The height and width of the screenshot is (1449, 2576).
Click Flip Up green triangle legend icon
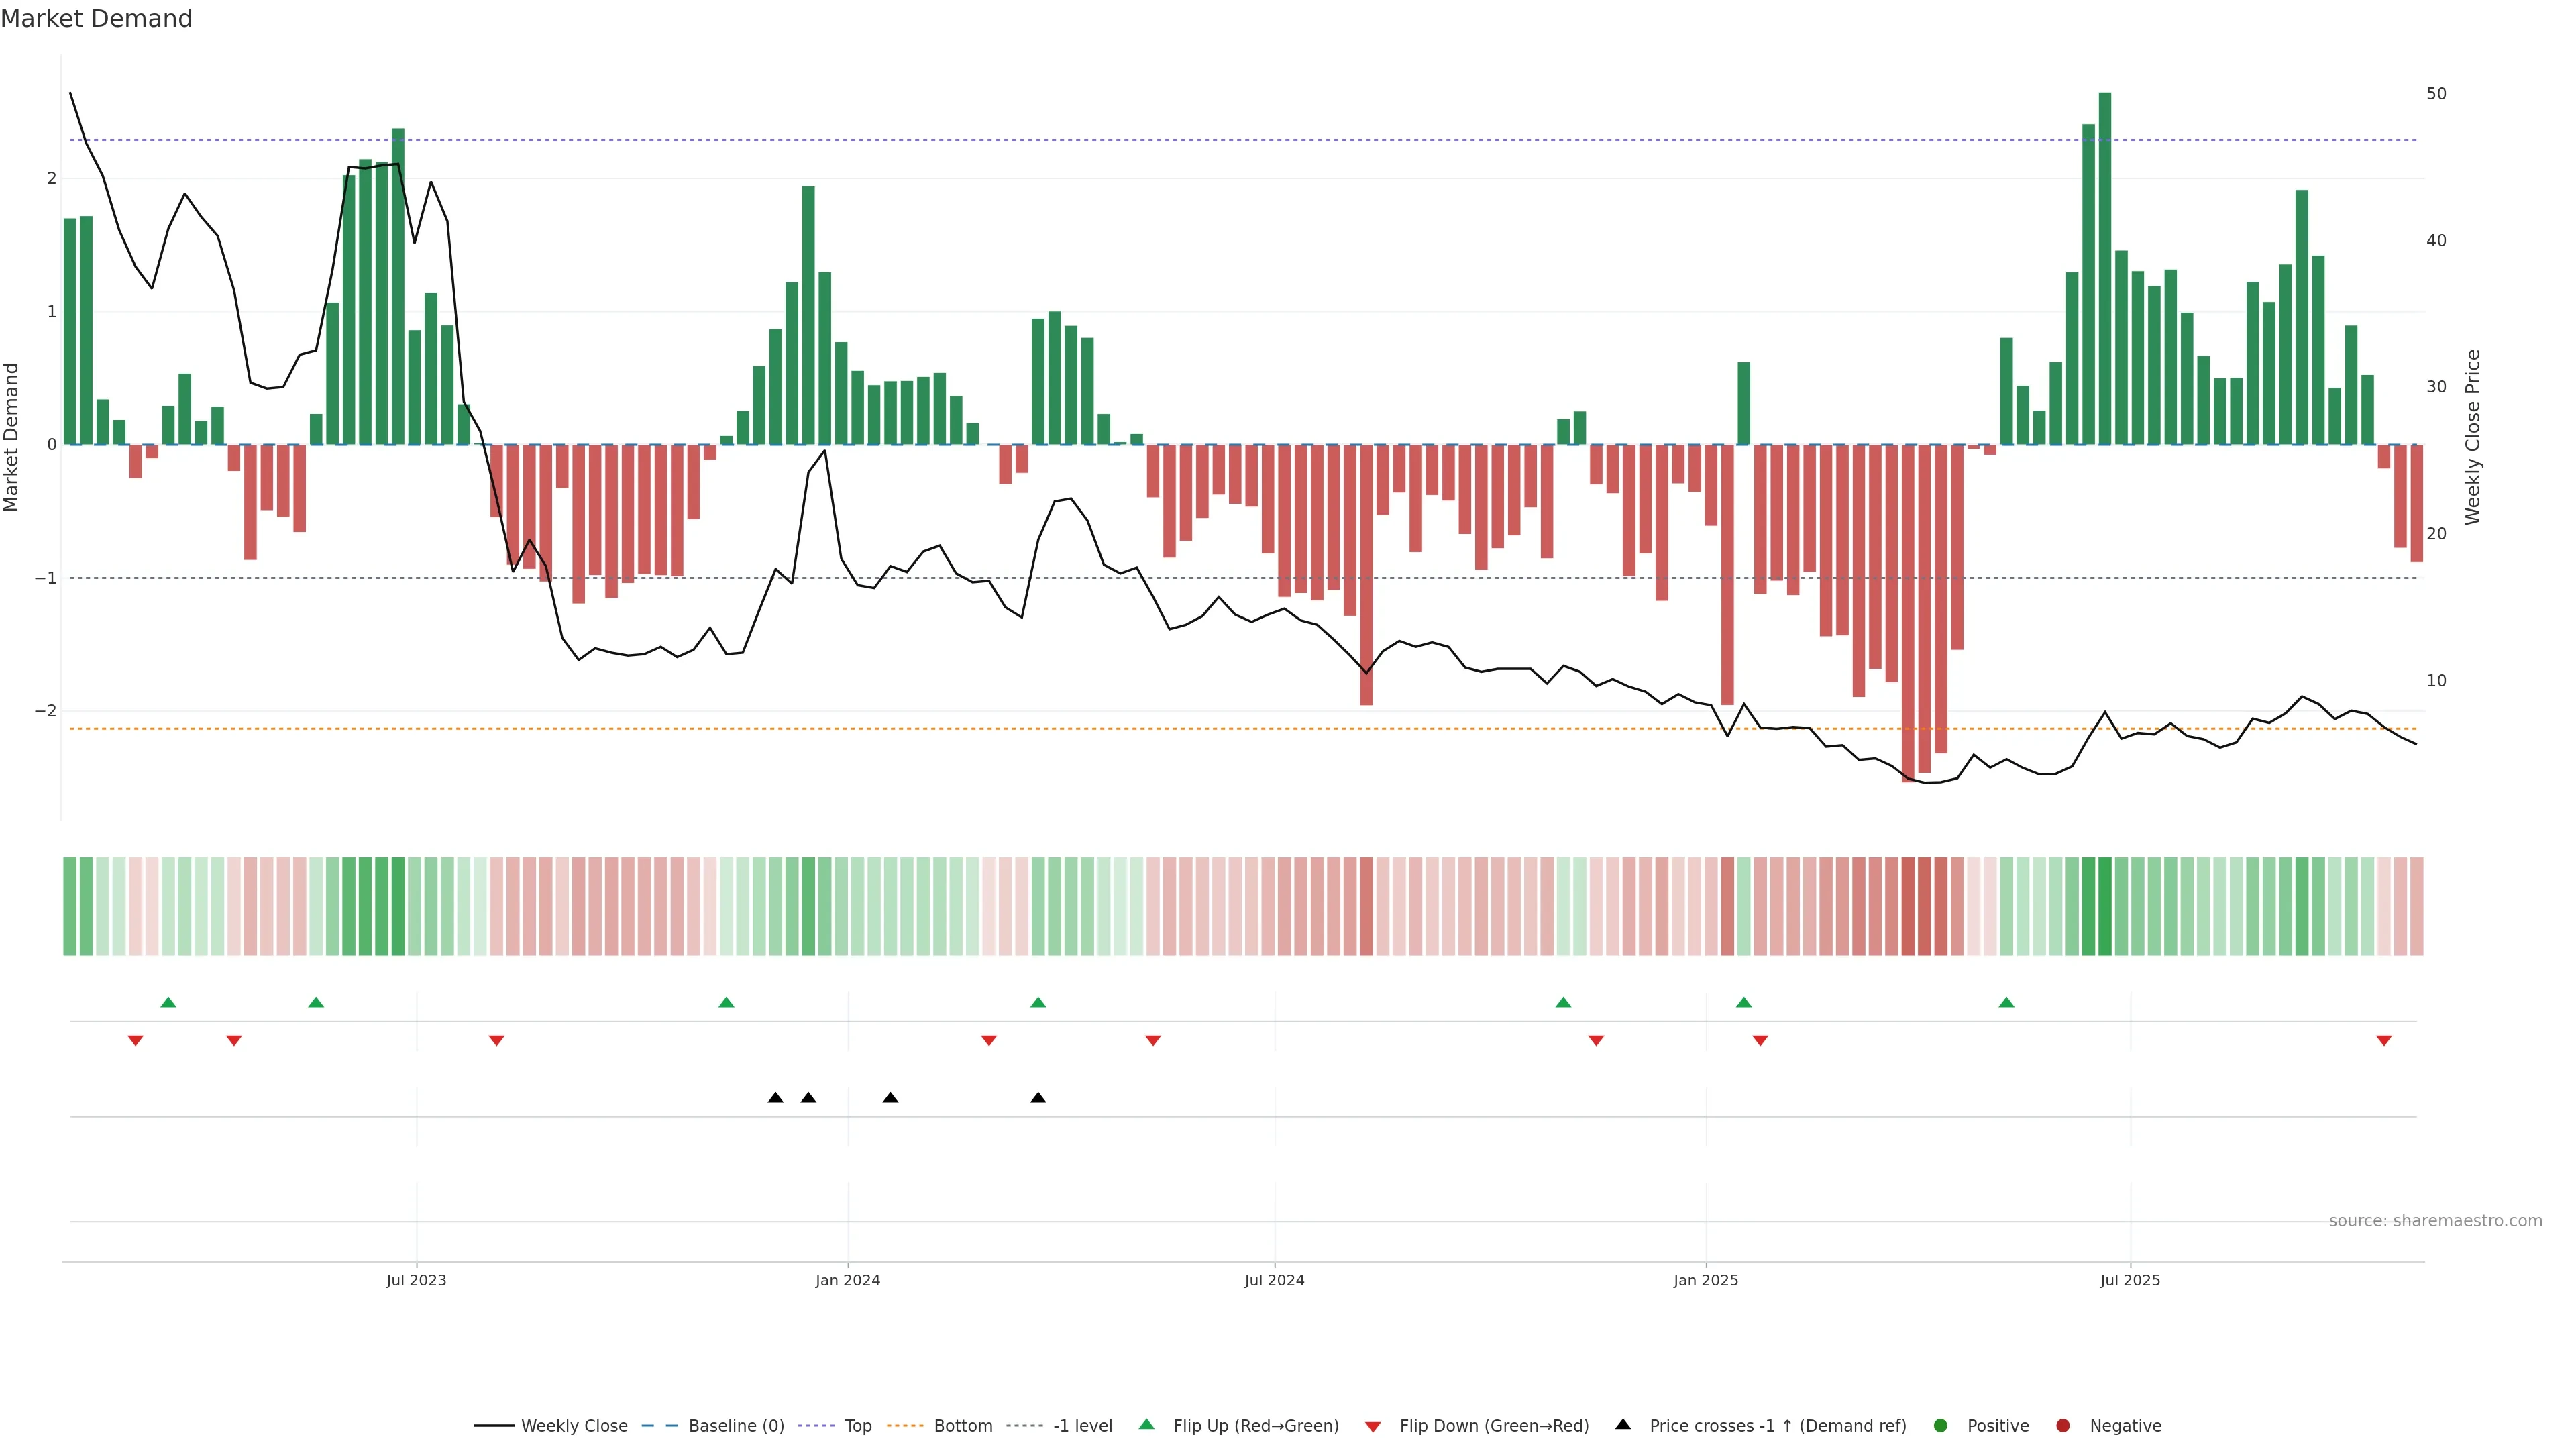pyautogui.click(x=1147, y=1425)
